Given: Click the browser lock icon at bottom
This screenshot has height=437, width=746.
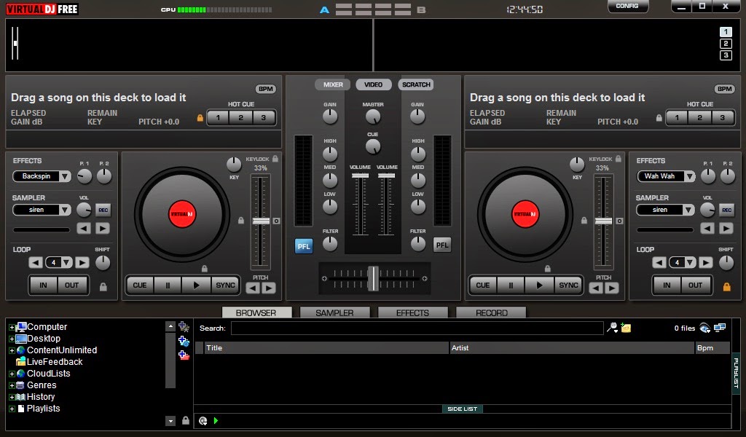Looking at the screenshot, I should click(x=186, y=420).
